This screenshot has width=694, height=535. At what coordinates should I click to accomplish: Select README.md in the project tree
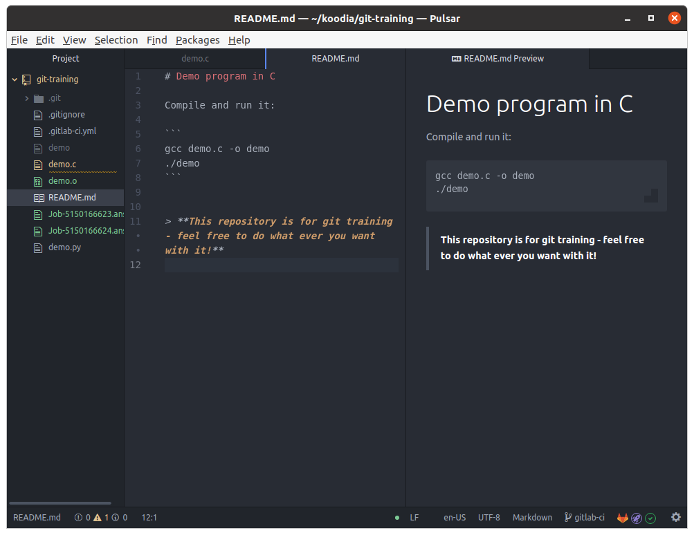[66, 198]
